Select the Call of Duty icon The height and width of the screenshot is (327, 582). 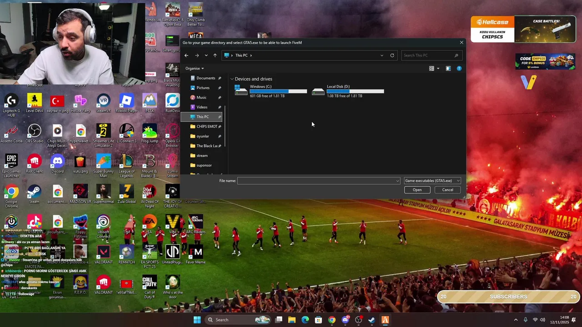[150, 287]
